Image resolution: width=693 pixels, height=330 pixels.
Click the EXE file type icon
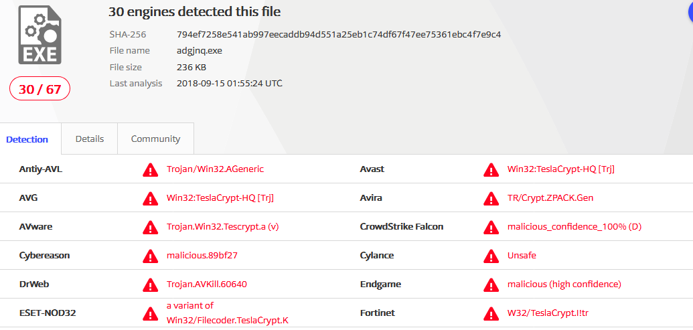point(40,35)
